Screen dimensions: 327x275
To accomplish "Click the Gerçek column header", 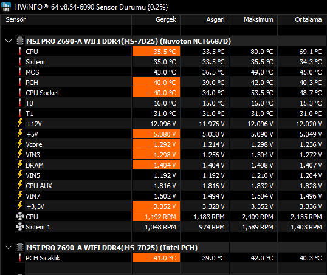I will [156, 19].
